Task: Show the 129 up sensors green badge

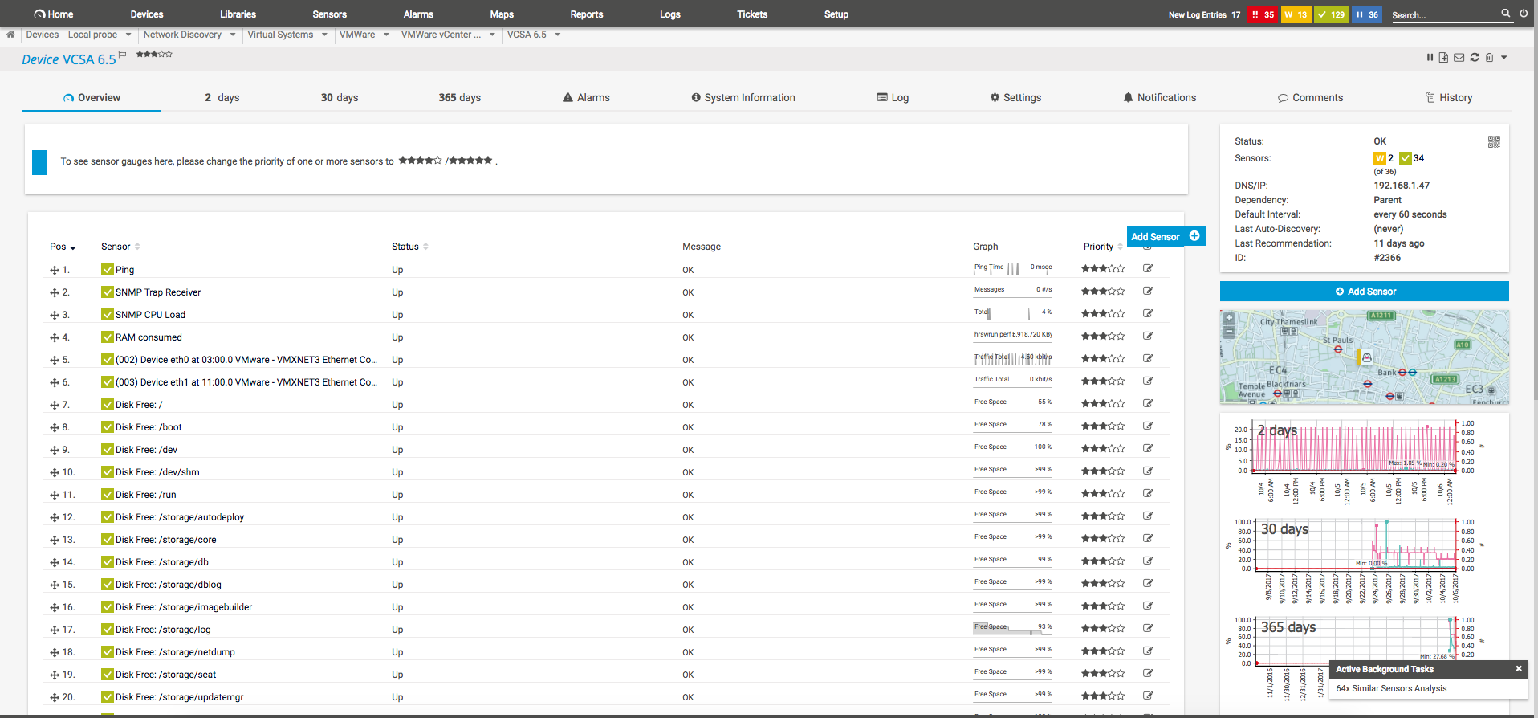Action: point(1331,14)
